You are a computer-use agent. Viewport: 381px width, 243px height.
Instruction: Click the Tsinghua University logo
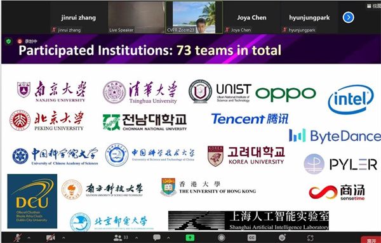pyautogui.click(x=140, y=92)
